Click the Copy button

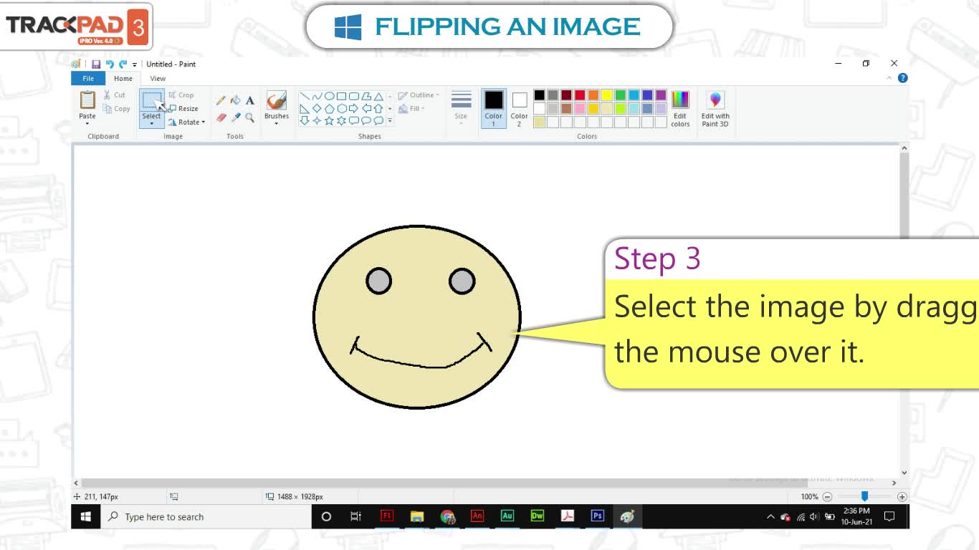(x=117, y=109)
